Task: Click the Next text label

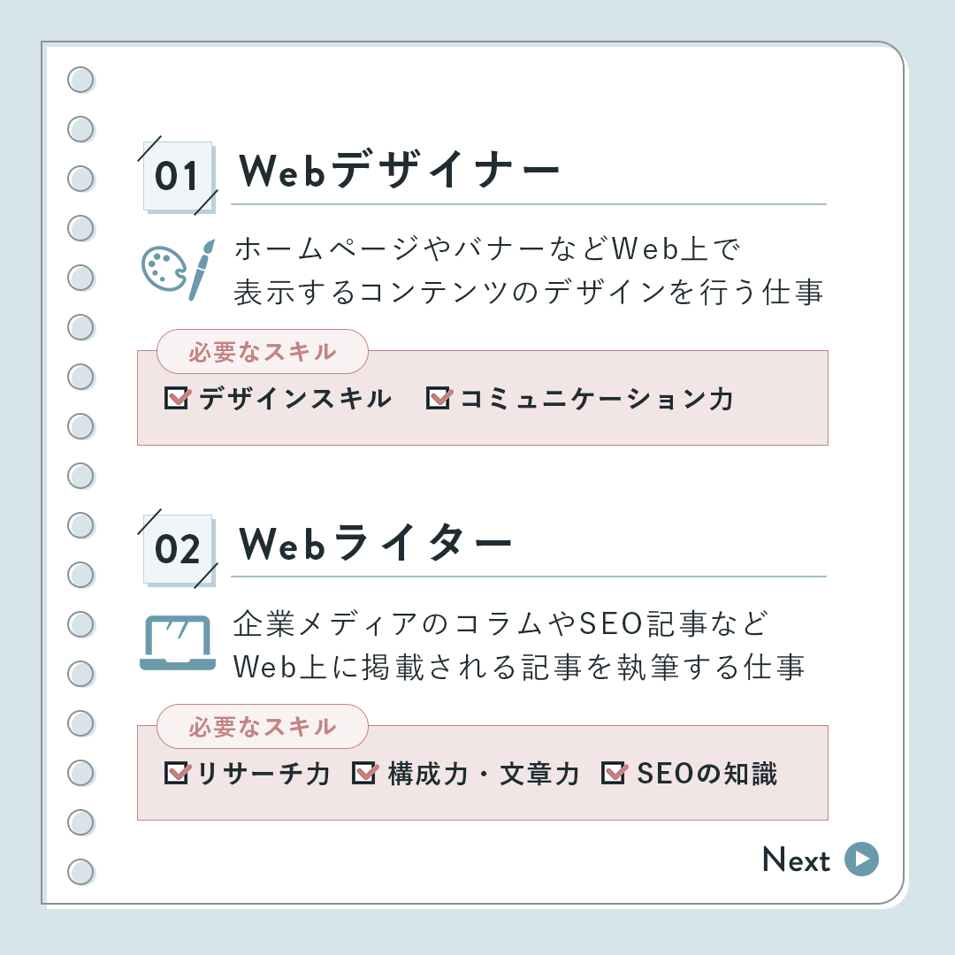Action: tap(796, 860)
